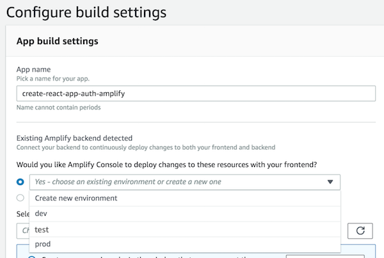The height and width of the screenshot is (258, 384).
Task: Click the refresh environments icon button
Action: [360, 230]
